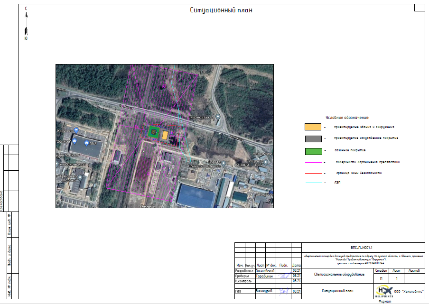
Task: Click the "ГИП" row label
Action: point(238,291)
